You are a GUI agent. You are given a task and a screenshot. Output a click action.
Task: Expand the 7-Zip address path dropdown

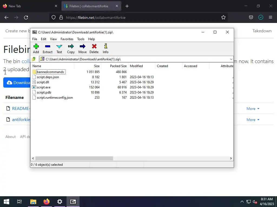[x=231, y=59]
